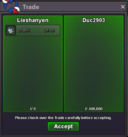Click the Lieshanyen player name header
128x137 pixels.
pos(33,20)
